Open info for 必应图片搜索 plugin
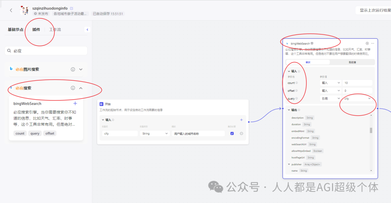Viewport: 391px width, 203px height. click(73, 69)
